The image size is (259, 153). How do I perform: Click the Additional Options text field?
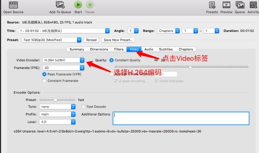pos(181,118)
